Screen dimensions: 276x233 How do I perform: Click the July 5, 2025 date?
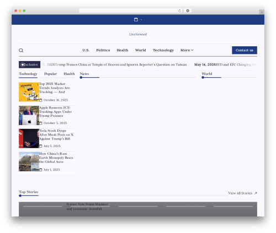click(52, 146)
